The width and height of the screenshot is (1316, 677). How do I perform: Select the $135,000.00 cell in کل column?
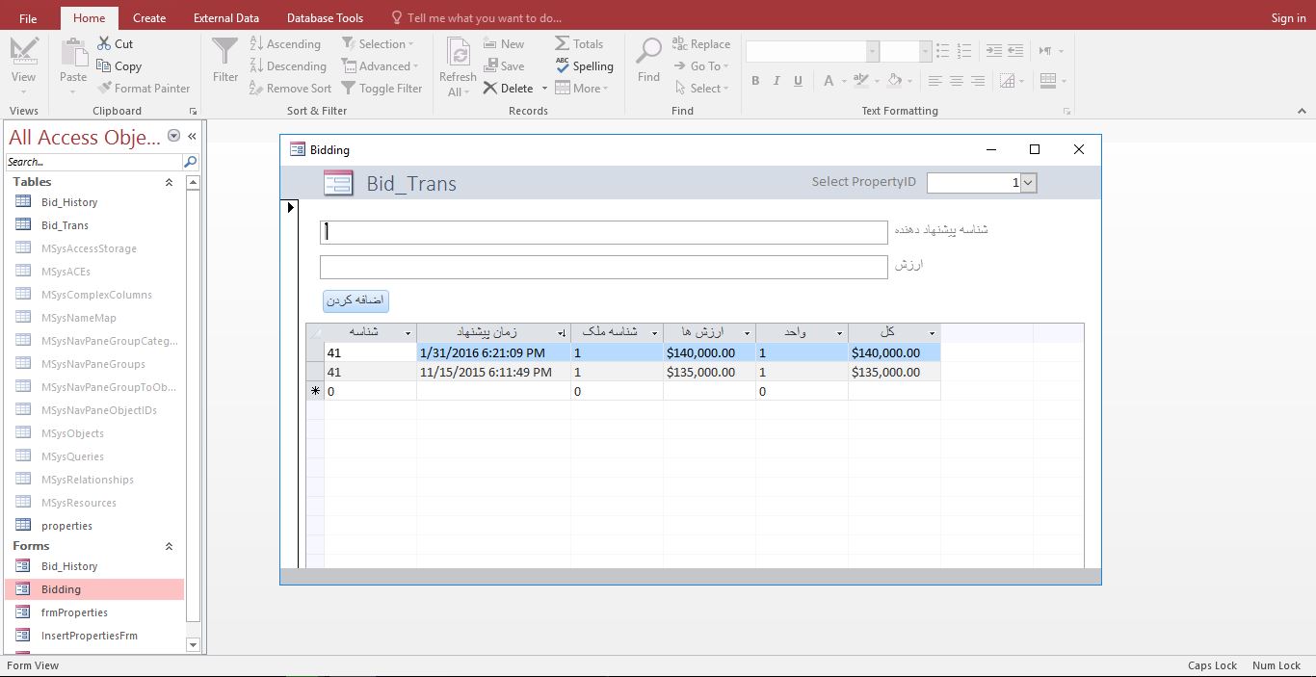tap(894, 372)
